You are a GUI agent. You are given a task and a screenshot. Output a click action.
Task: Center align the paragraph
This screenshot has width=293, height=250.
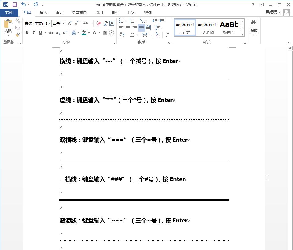click(x=128, y=28)
